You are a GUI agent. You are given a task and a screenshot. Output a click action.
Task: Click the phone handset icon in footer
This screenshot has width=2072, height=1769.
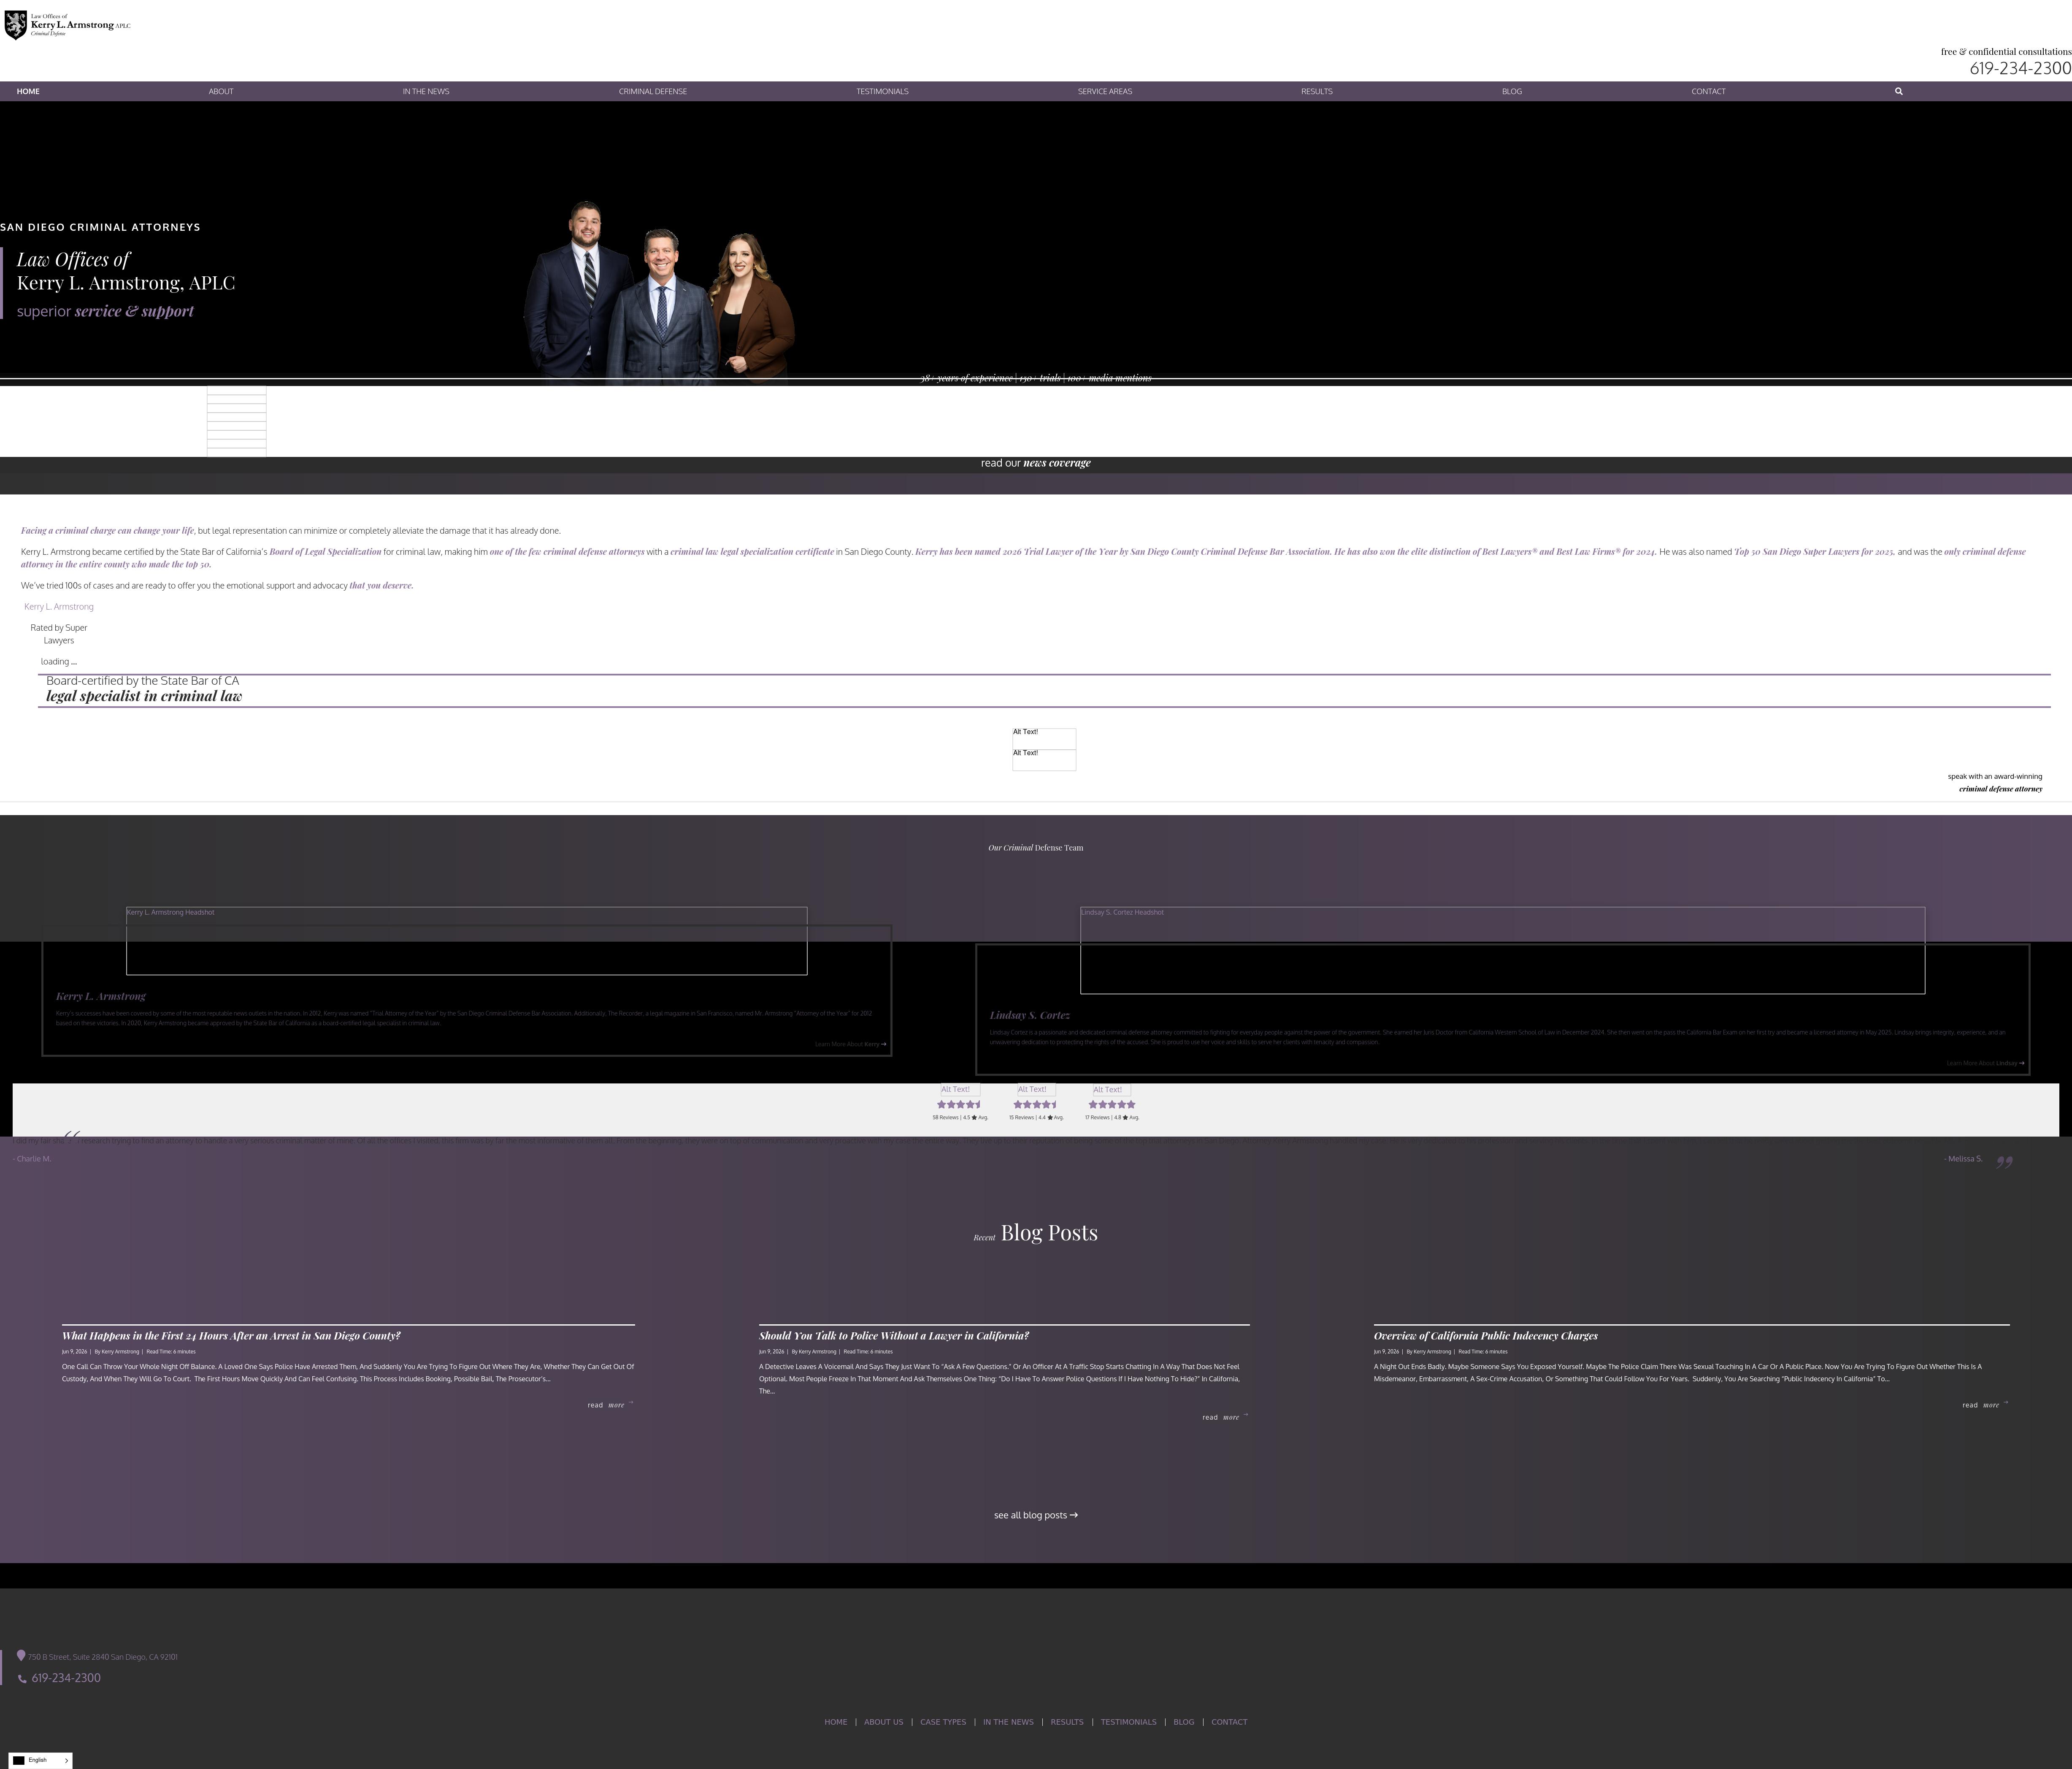pos(22,1679)
